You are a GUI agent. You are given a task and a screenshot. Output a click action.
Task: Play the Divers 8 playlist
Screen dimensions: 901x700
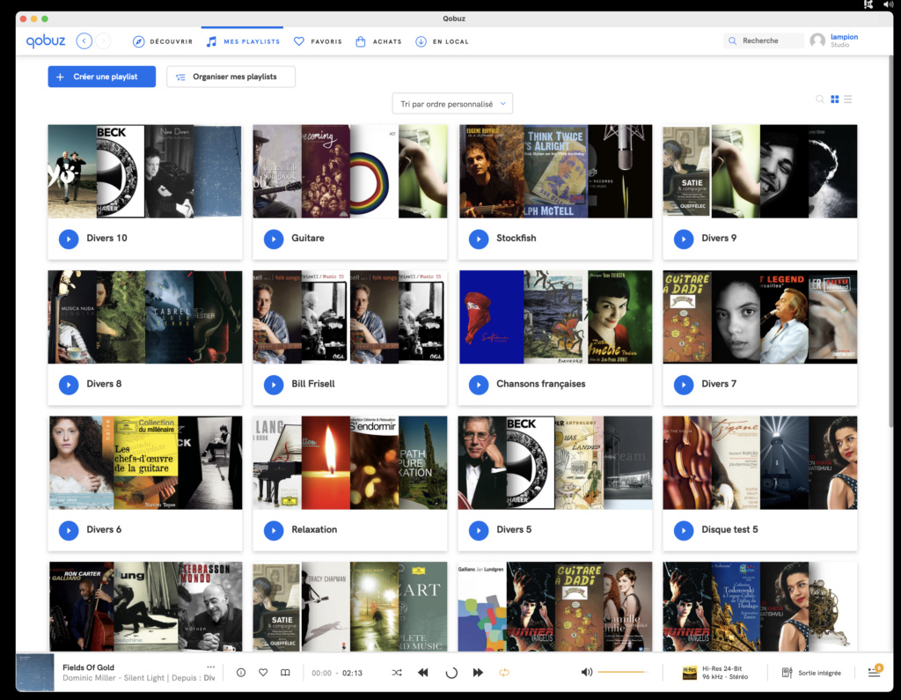(69, 384)
